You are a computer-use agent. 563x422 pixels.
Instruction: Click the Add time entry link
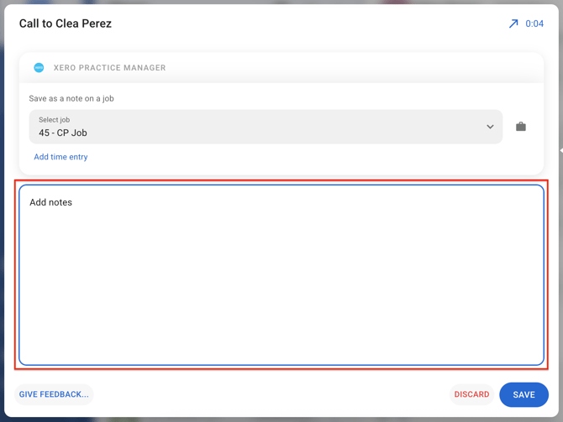point(61,157)
